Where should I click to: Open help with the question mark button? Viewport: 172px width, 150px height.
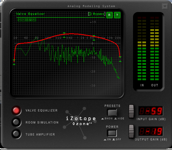117,15
